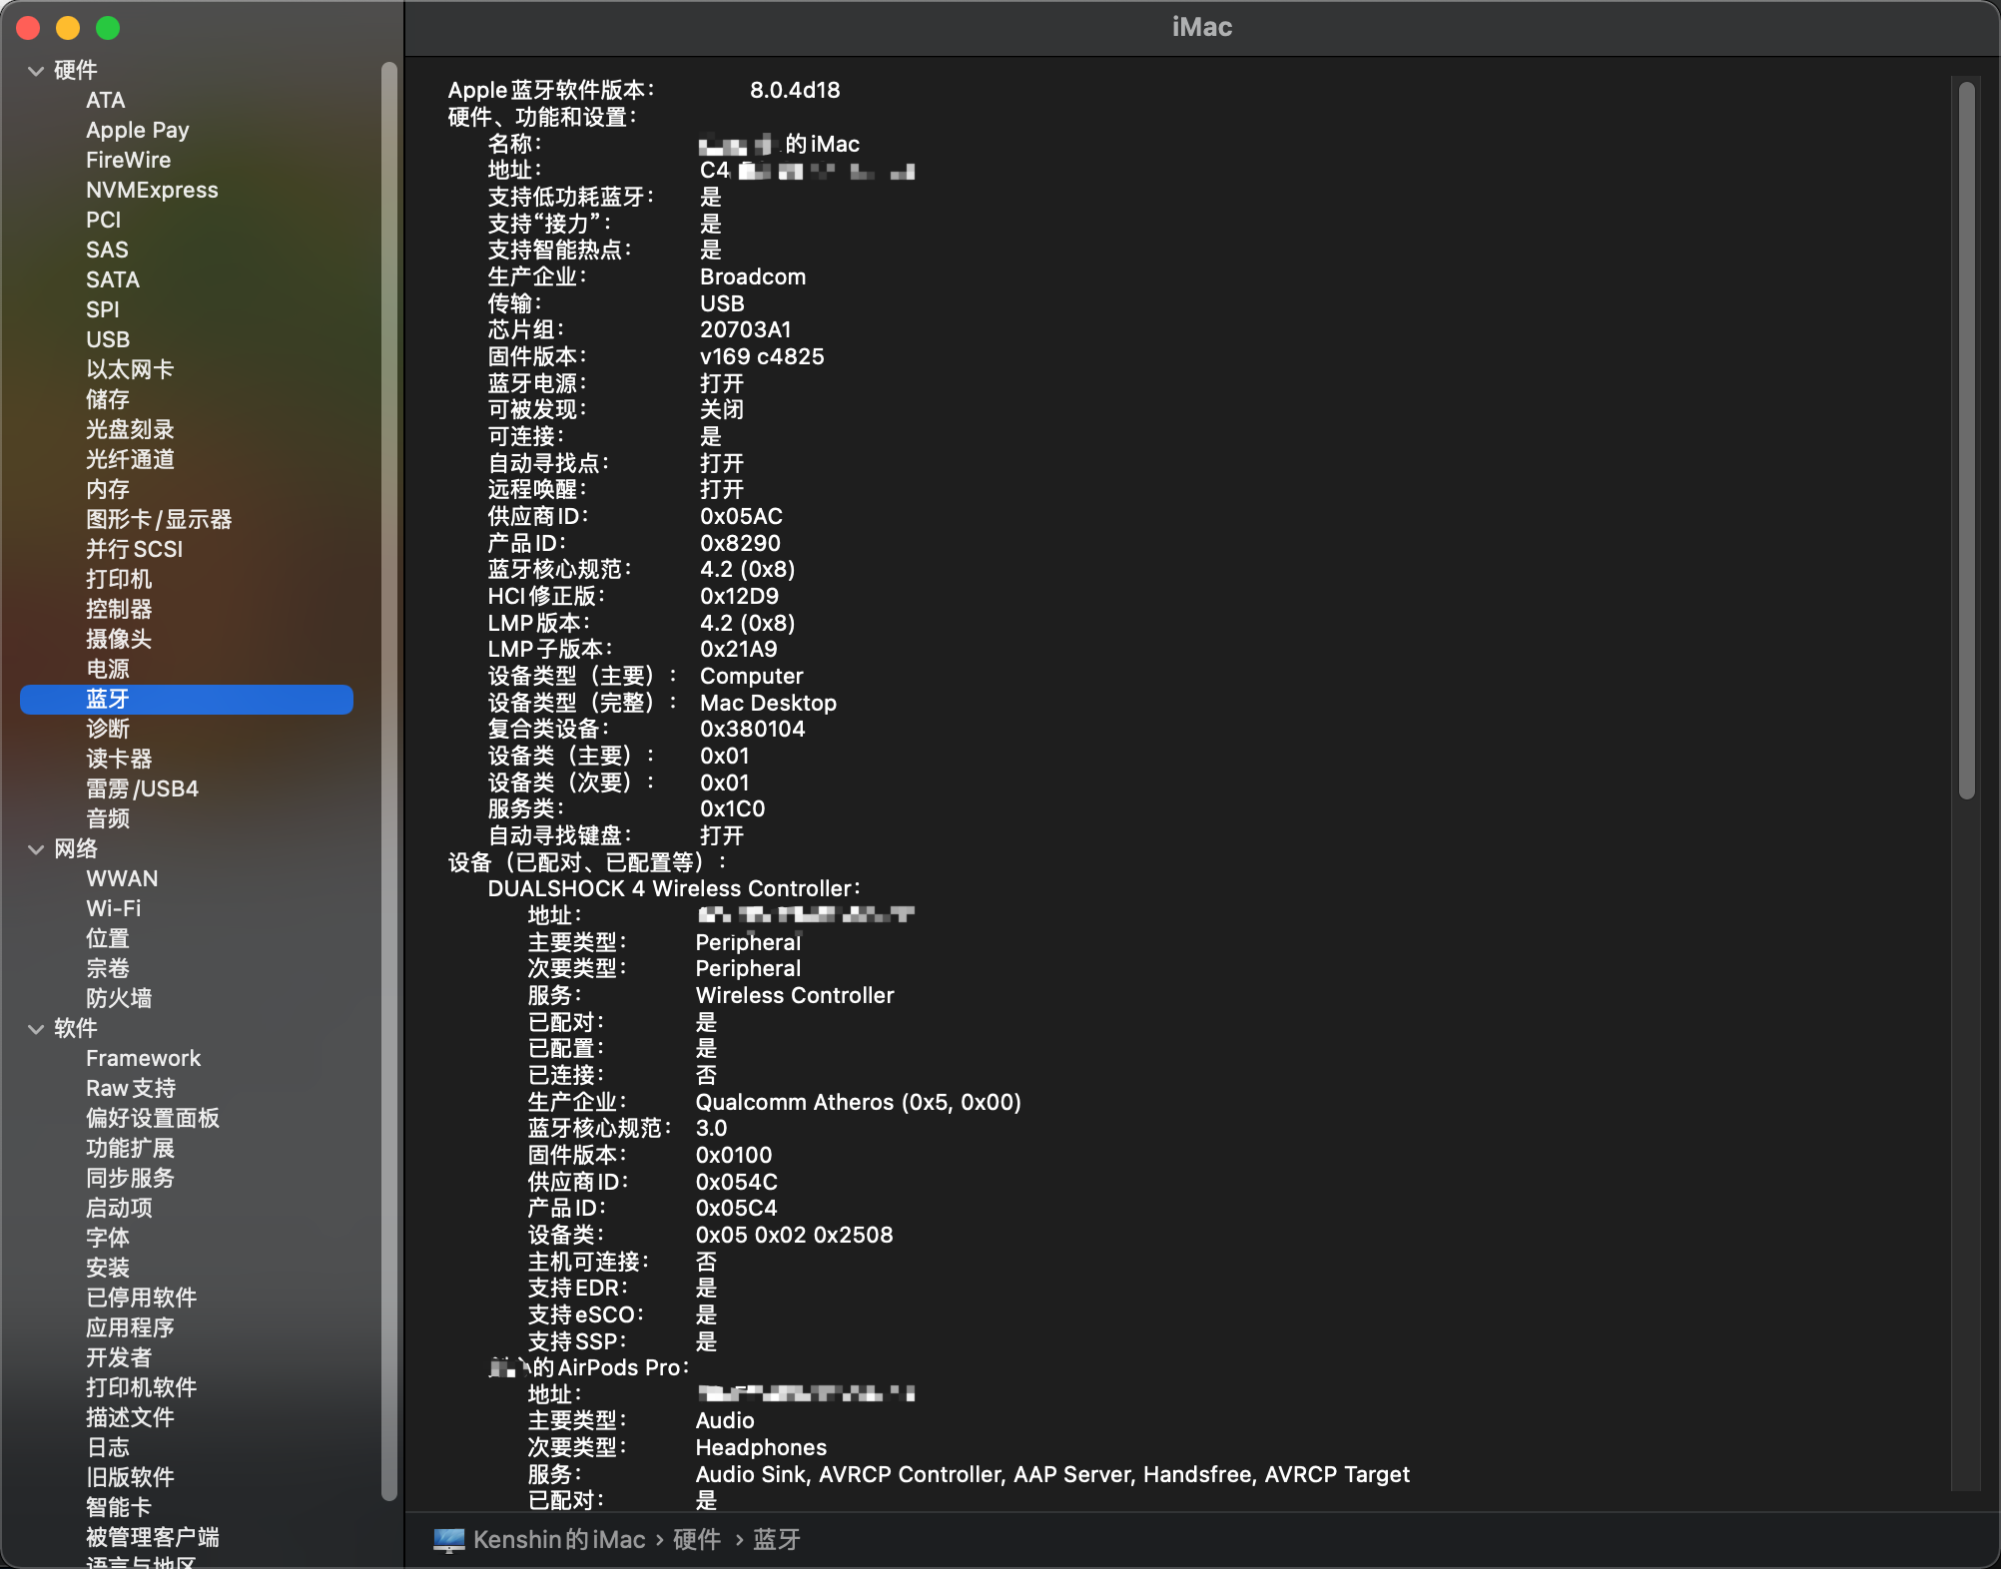
Task: Open the 安装 software entry
Action: click(x=108, y=1268)
